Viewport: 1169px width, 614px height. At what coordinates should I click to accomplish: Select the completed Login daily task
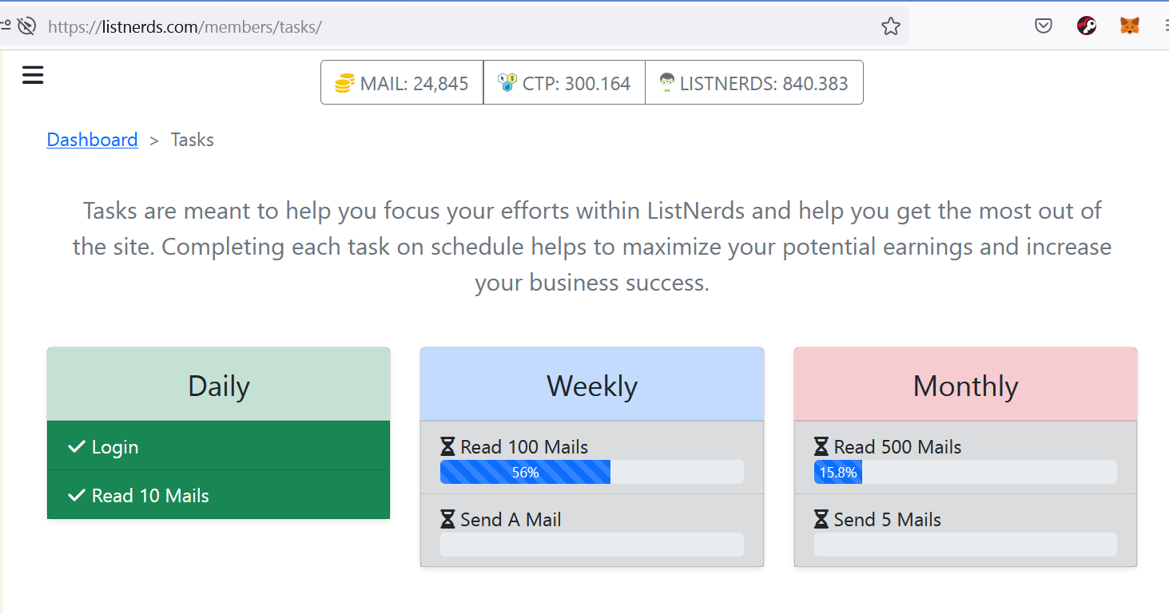pos(219,446)
